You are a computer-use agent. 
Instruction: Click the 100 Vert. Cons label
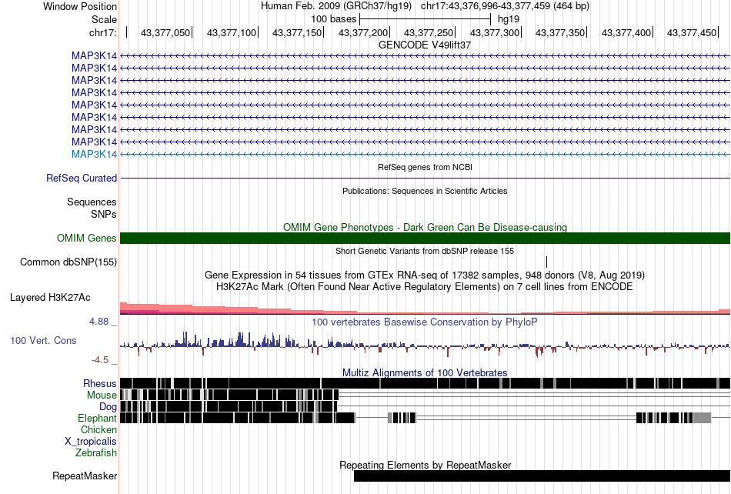[x=43, y=341]
